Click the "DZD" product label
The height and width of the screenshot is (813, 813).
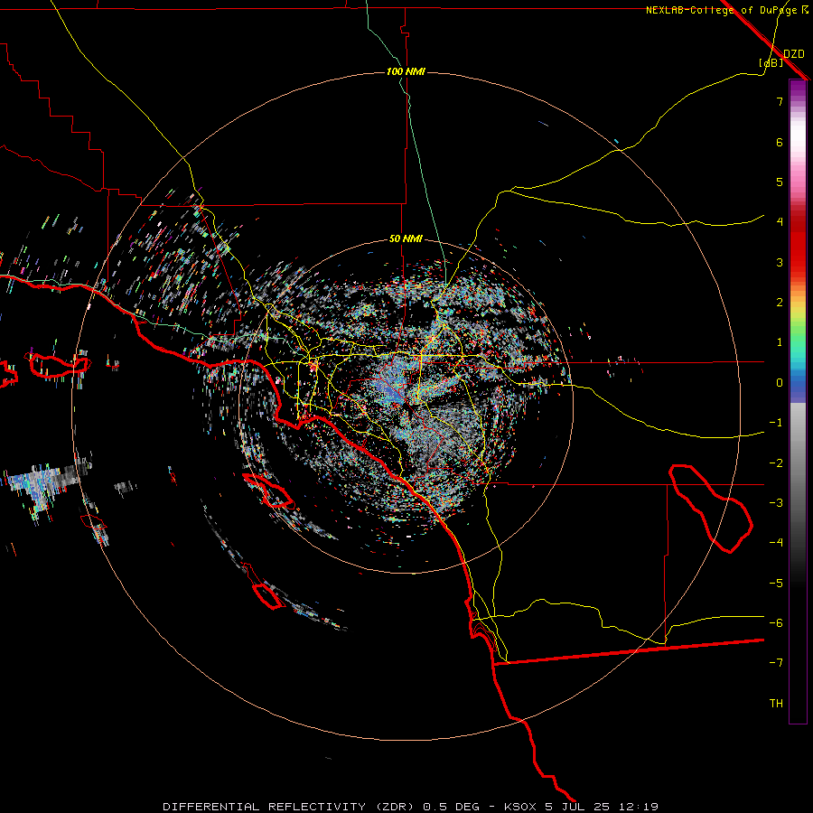(794, 54)
